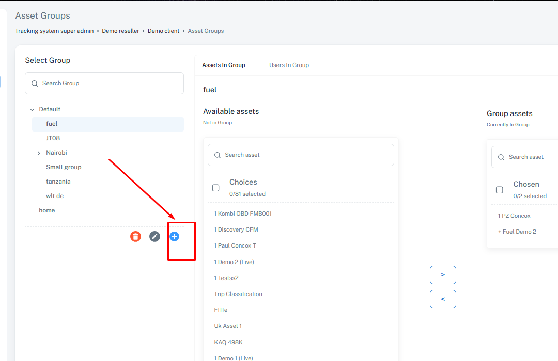Click the orange delete group trash icon
This screenshot has width=558, height=361.
click(135, 237)
